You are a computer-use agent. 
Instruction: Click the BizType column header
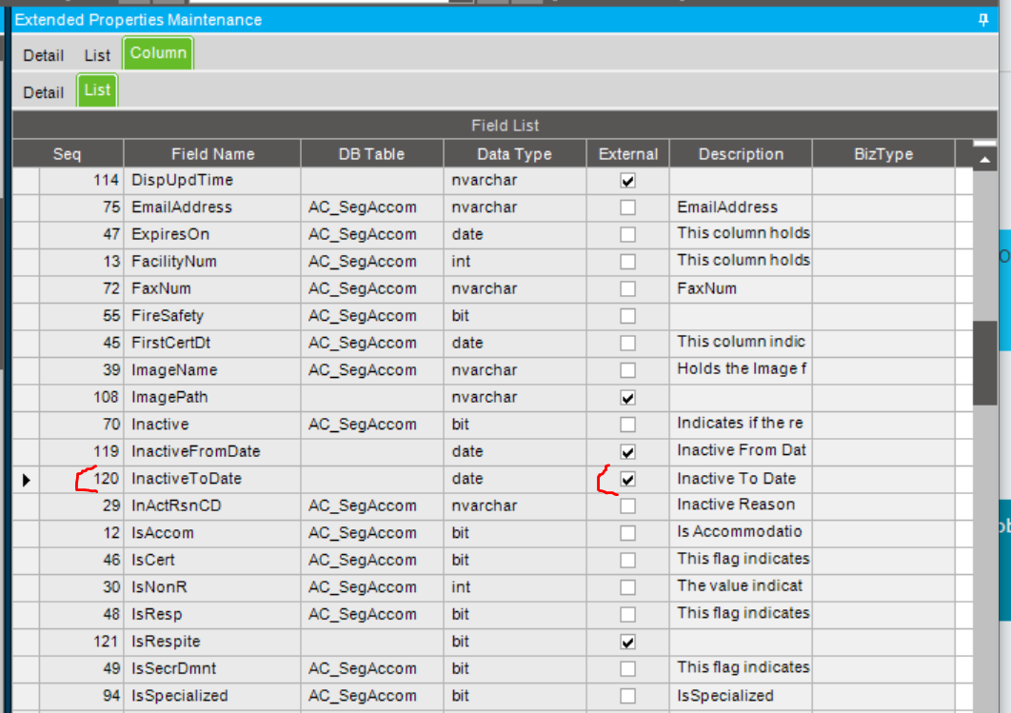pyautogui.click(x=882, y=154)
